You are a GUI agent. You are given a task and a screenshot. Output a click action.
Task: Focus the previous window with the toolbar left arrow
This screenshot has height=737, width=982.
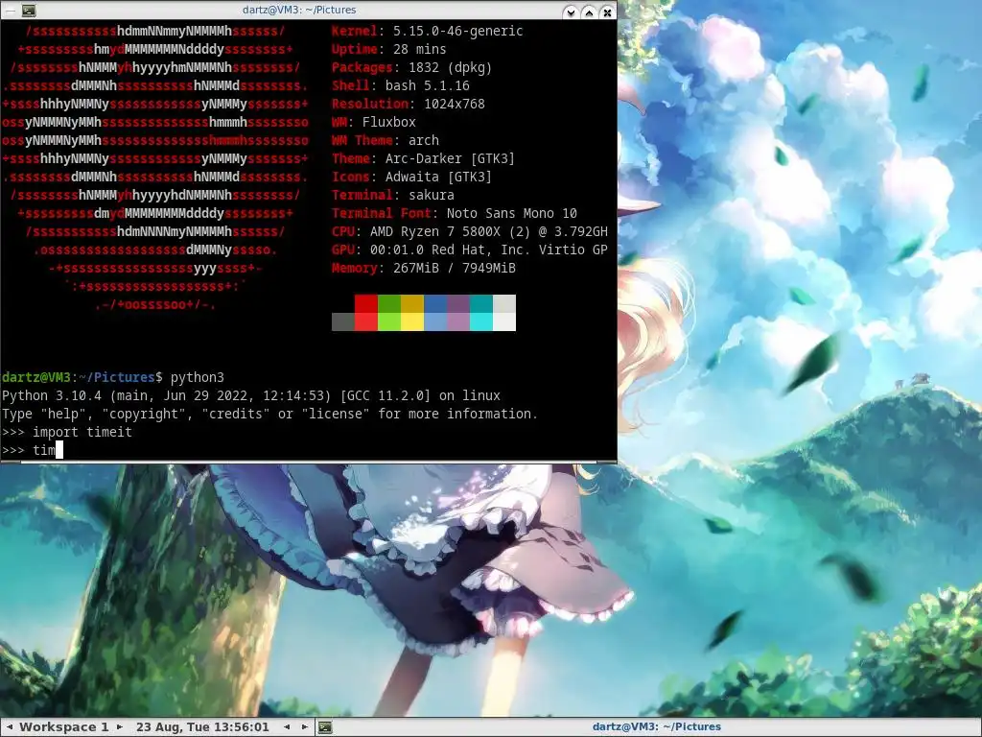287,727
